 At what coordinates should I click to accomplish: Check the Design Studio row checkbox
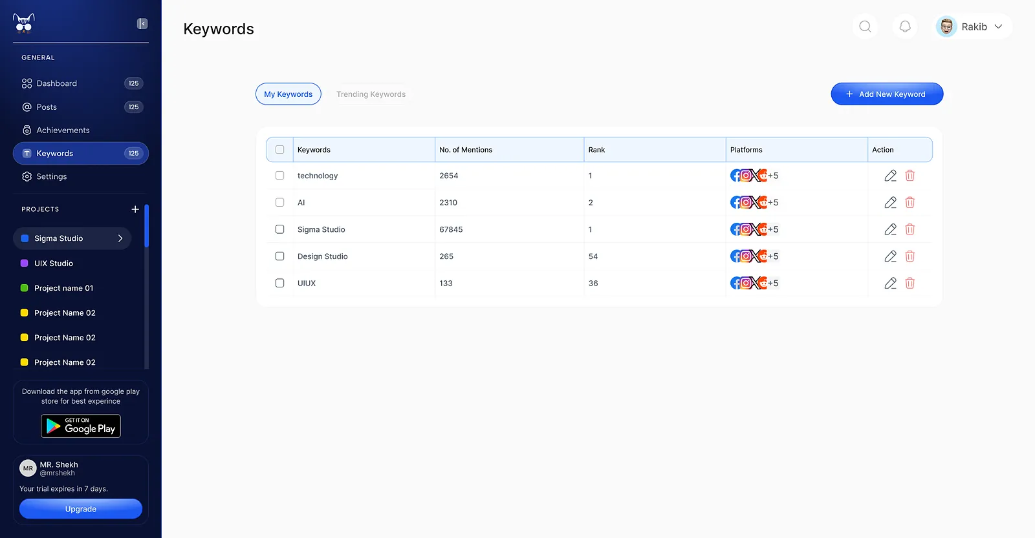(279, 256)
